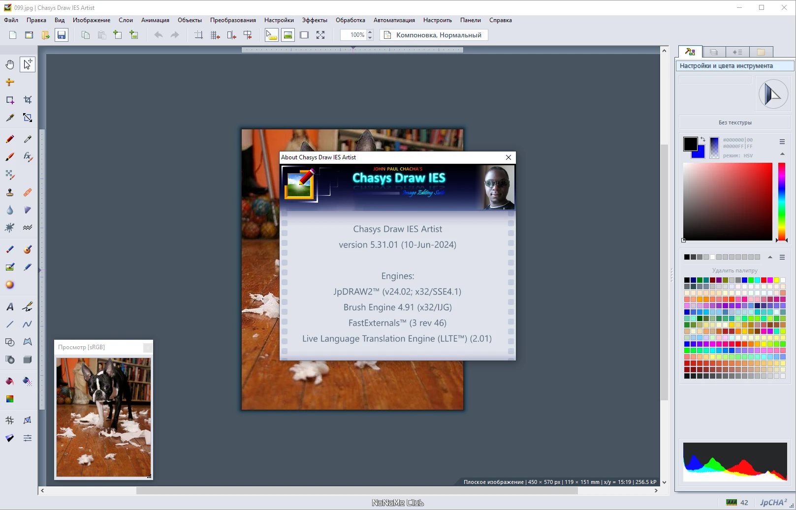The height and width of the screenshot is (510, 796).
Task: Open the palette options menu
Action: coord(782,257)
